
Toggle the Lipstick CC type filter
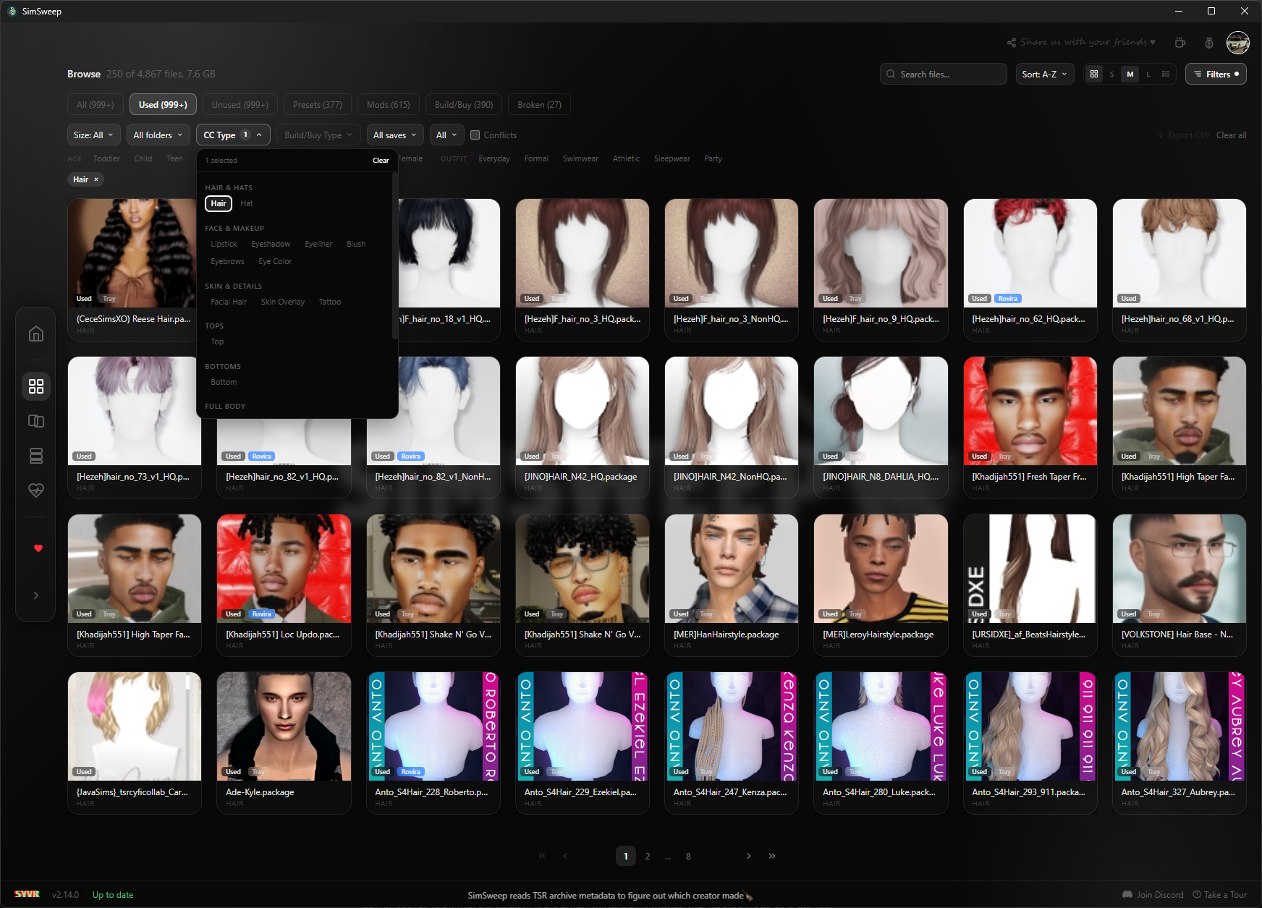point(224,245)
